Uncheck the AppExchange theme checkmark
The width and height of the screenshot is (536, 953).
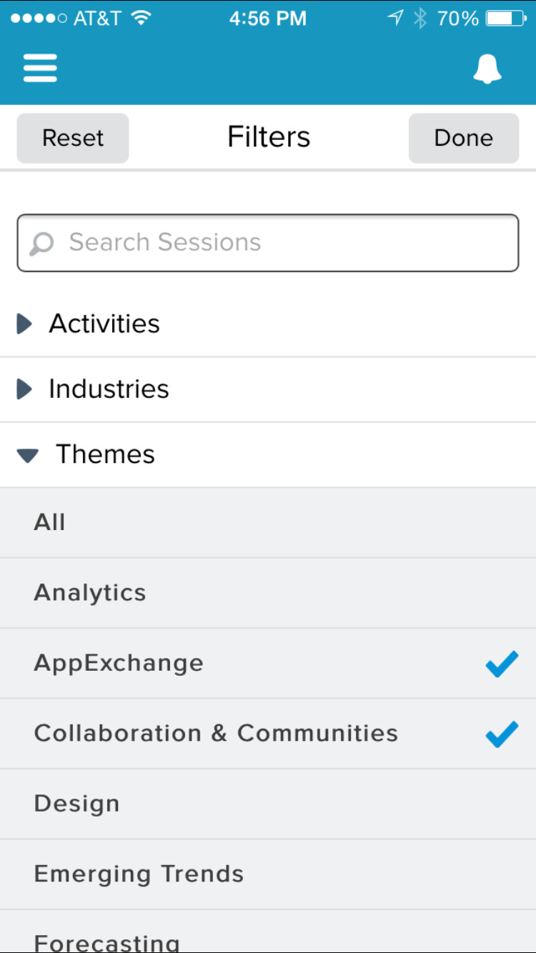click(x=502, y=664)
